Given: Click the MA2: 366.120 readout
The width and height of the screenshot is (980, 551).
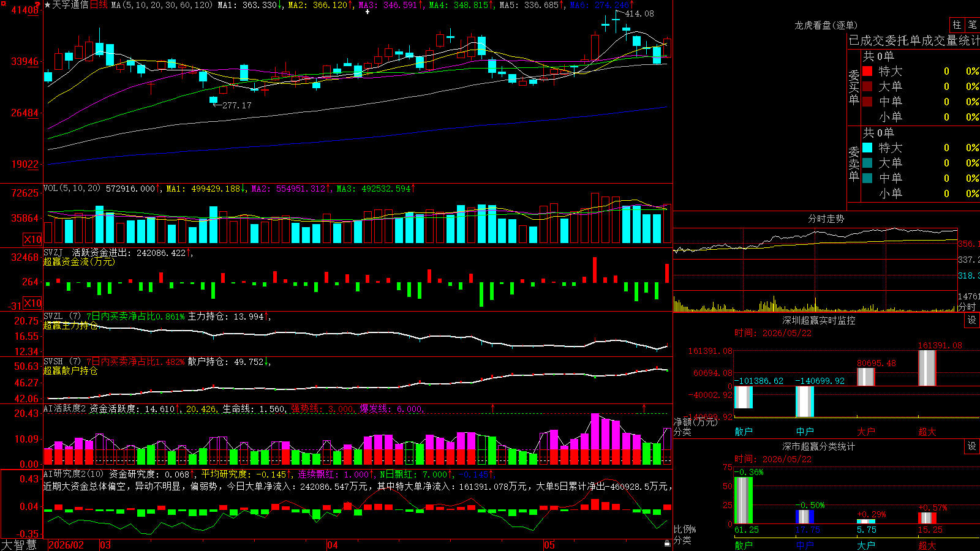Looking at the screenshot, I should pyautogui.click(x=320, y=5).
